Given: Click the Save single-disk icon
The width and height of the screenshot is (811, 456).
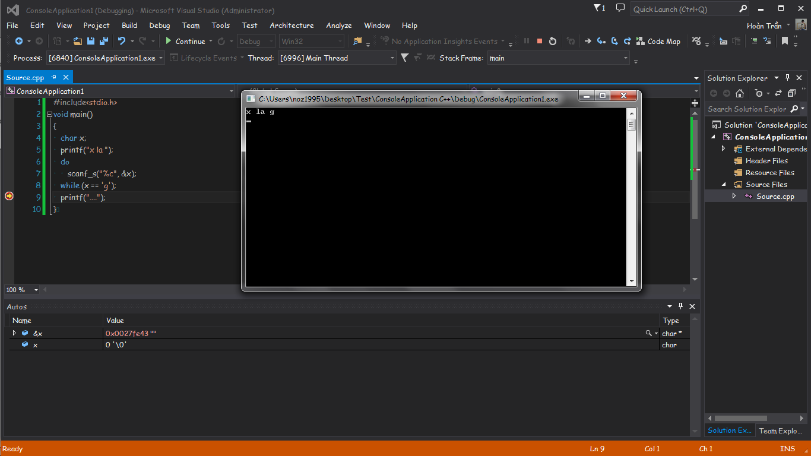Looking at the screenshot, I should 91,41.
